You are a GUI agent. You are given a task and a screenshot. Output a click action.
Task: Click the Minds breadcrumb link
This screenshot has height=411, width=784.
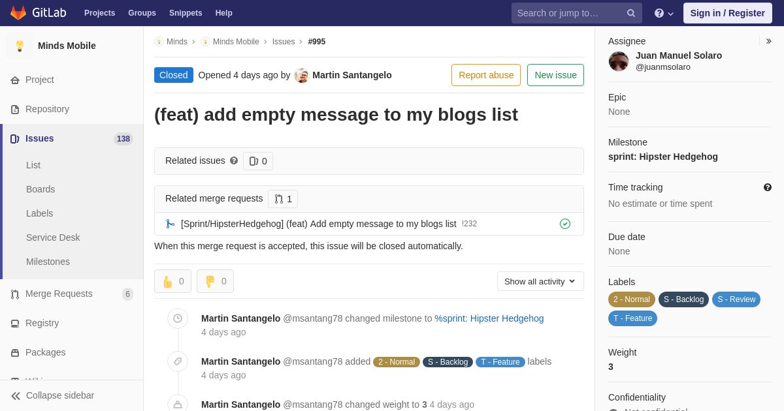177,42
